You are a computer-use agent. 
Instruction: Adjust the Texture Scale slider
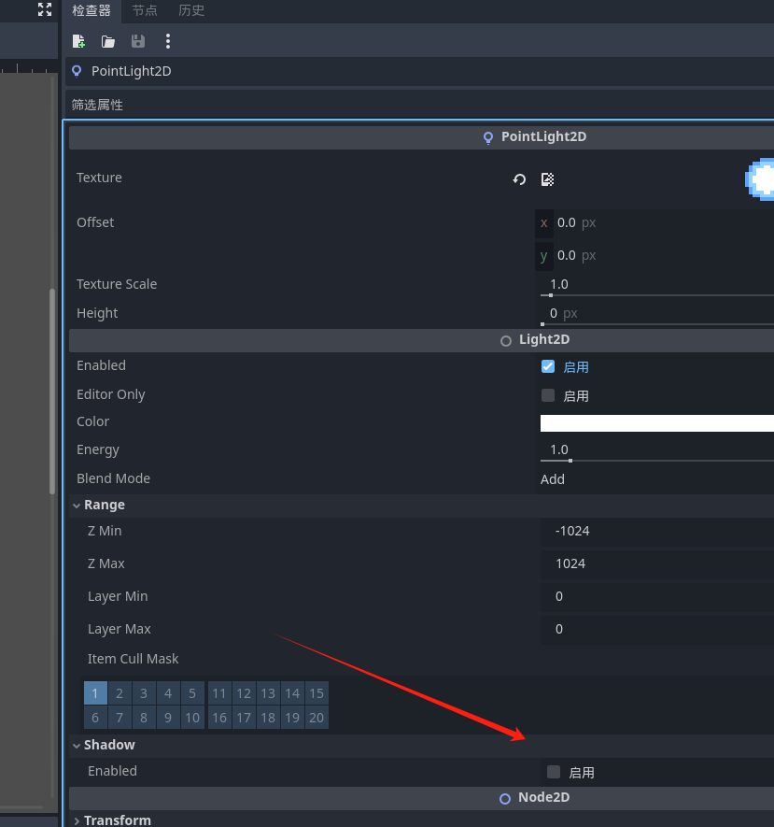click(x=657, y=295)
